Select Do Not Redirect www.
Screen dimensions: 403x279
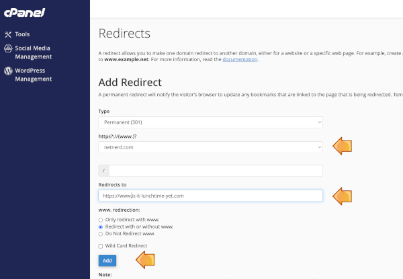(101, 234)
